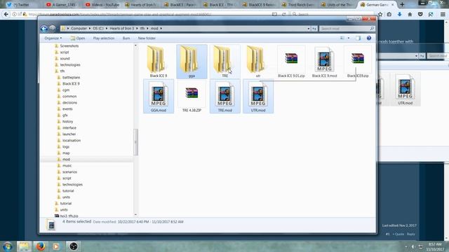Select scenarios folder in tree
The width and height of the screenshot is (449, 252).
tap(69, 171)
